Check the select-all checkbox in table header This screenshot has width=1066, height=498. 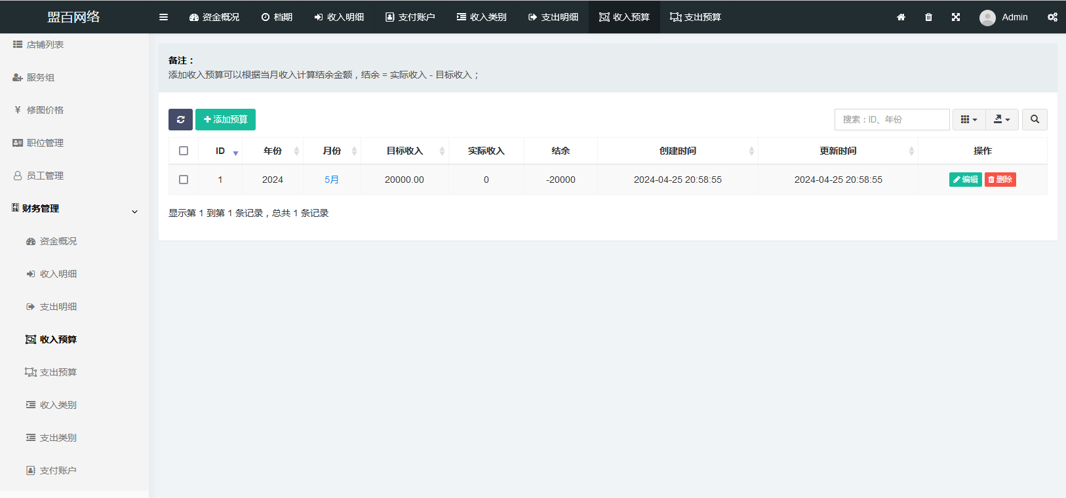pos(184,151)
